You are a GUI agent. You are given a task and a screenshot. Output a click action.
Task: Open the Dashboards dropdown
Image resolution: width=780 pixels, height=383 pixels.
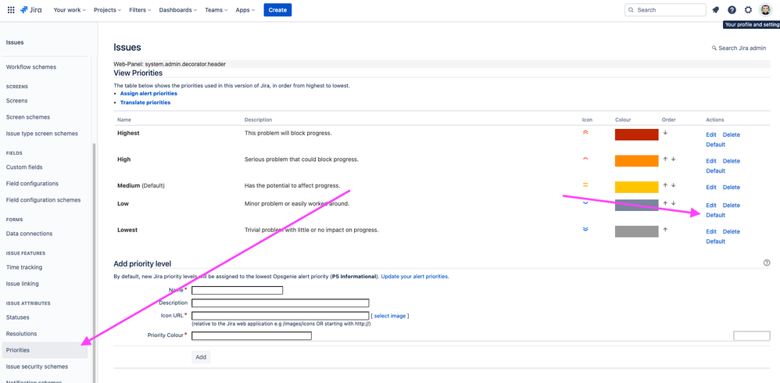click(x=178, y=10)
